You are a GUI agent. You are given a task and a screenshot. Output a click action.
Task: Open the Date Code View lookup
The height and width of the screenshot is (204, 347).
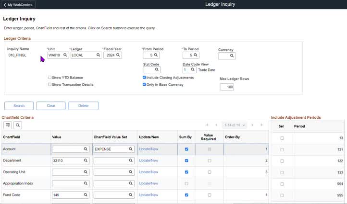[193, 70]
